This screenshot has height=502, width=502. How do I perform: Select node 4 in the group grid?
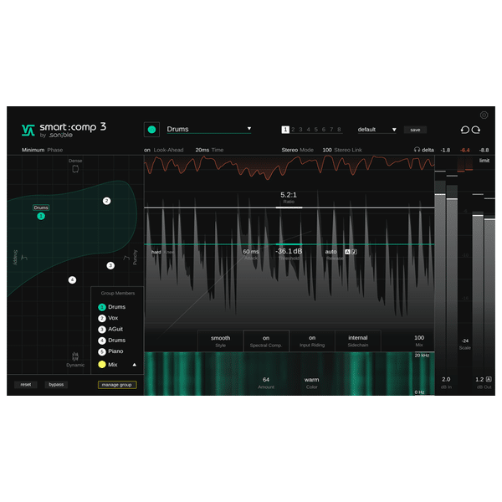pos(72,279)
